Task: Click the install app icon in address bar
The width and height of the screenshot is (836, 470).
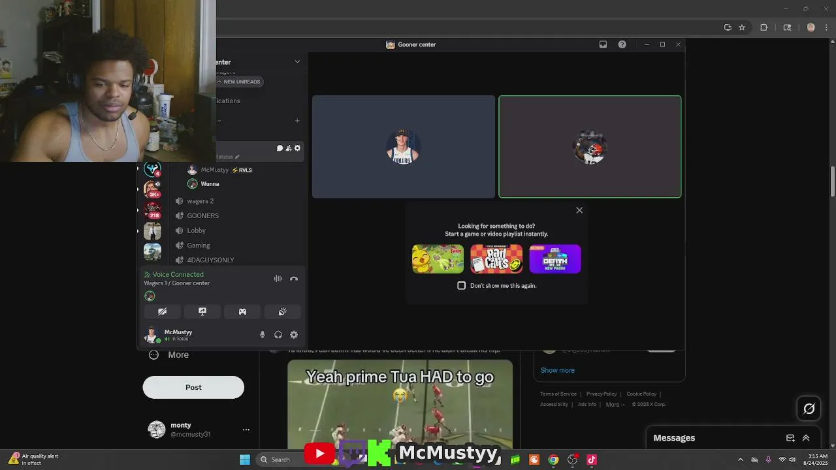Action: tap(728, 27)
